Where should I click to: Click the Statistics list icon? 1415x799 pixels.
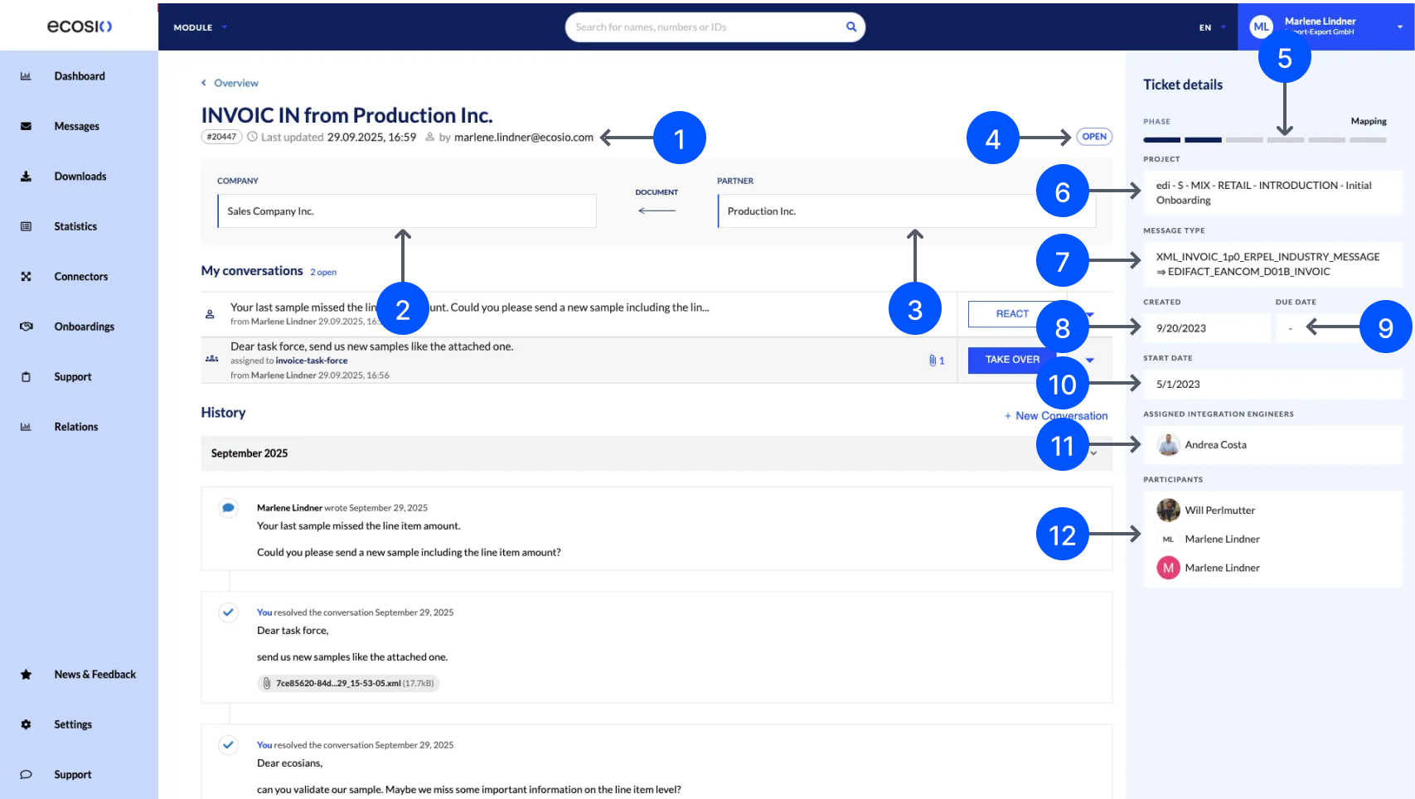click(26, 226)
